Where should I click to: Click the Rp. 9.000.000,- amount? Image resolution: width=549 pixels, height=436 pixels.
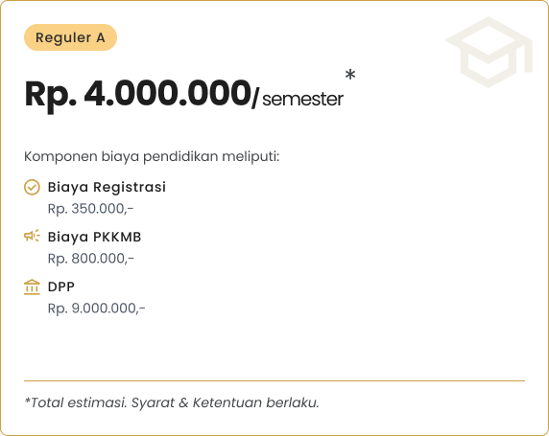[x=96, y=309]
